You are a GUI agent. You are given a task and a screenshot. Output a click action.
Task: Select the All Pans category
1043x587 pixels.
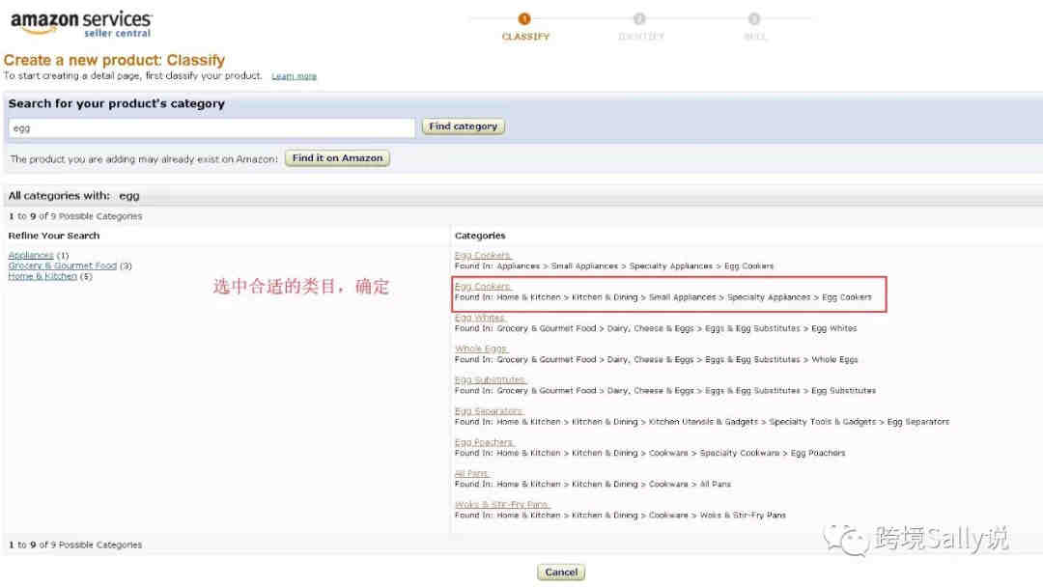coord(472,473)
